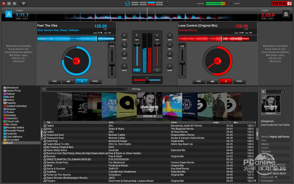The width and height of the screenshot is (294, 184).
Task: Click deck A blue jog wheel
Action: tap(76, 61)
